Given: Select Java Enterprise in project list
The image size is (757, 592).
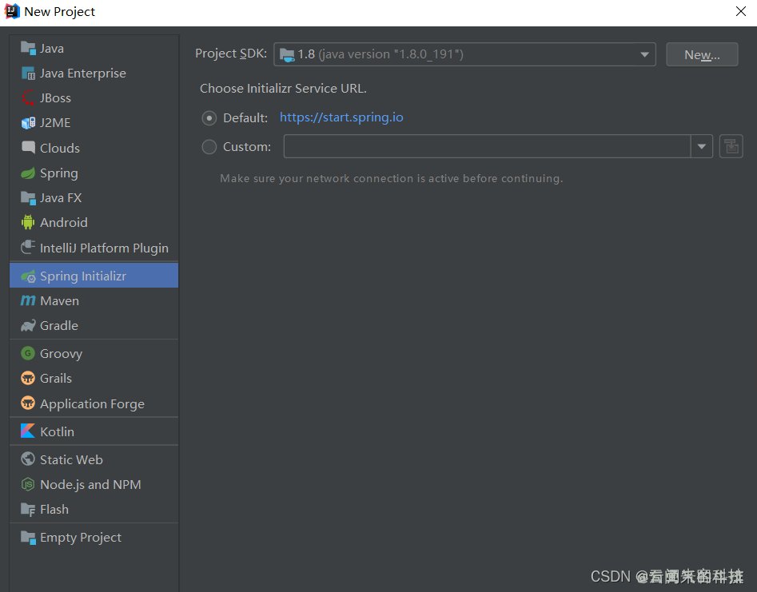Looking at the screenshot, I should pyautogui.click(x=82, y=74).
